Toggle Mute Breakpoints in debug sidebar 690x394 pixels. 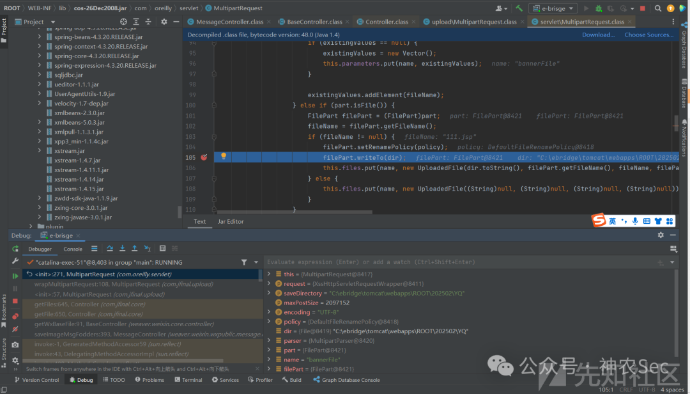point(15,330)
